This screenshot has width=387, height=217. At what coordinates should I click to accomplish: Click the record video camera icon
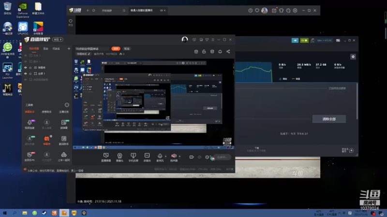(192, 157)
